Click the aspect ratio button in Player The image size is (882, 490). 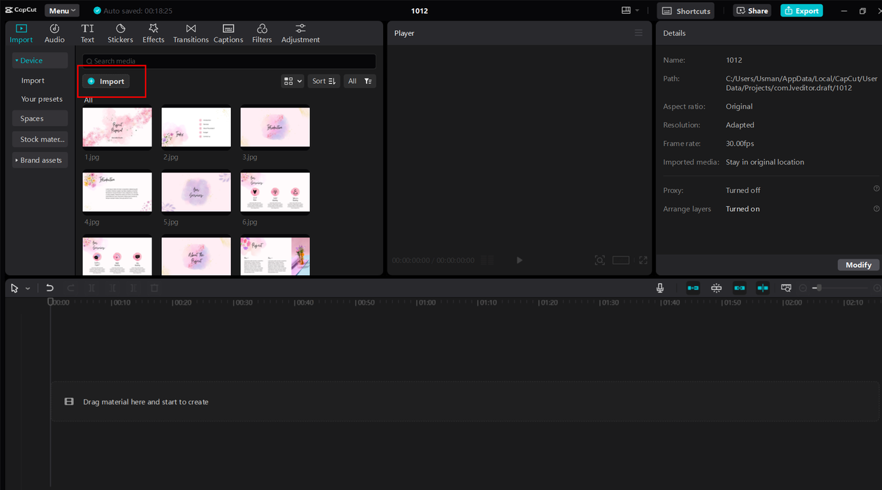[621, 260]
